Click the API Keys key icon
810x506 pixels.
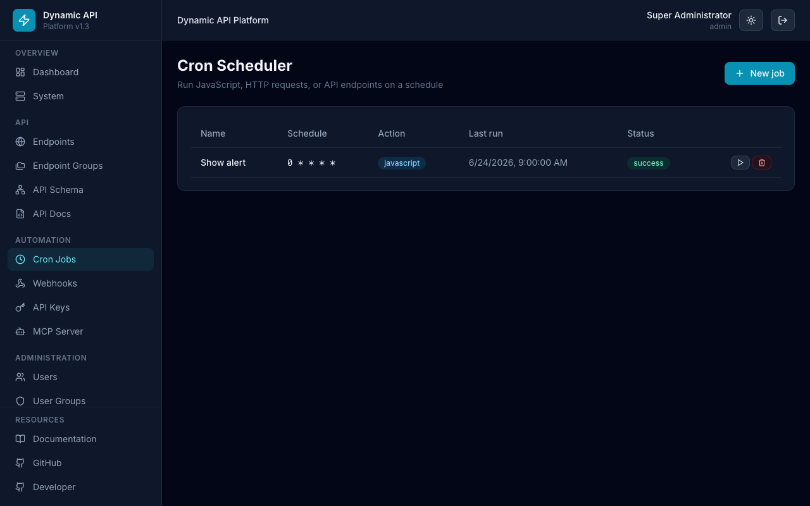point(20,307)
